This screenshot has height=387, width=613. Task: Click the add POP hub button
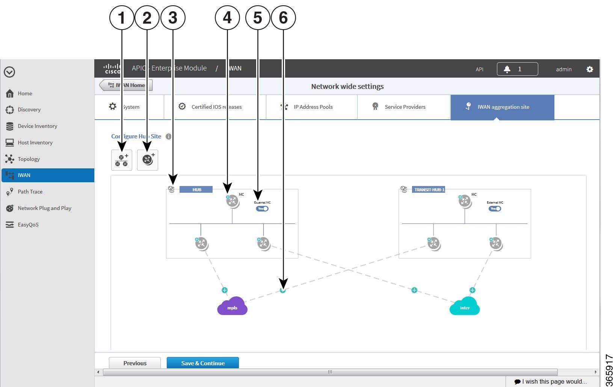122,160
